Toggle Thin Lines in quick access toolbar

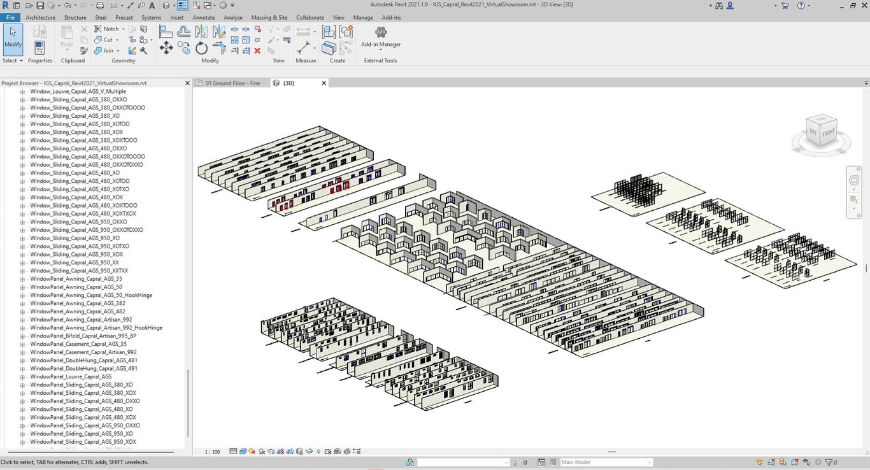tap(182, 6)
